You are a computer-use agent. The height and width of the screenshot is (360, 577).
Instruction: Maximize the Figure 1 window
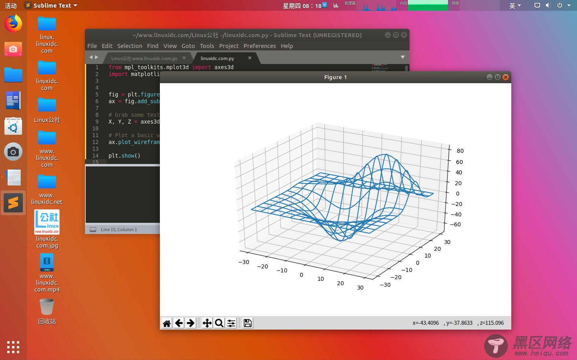tap(498, 77)
